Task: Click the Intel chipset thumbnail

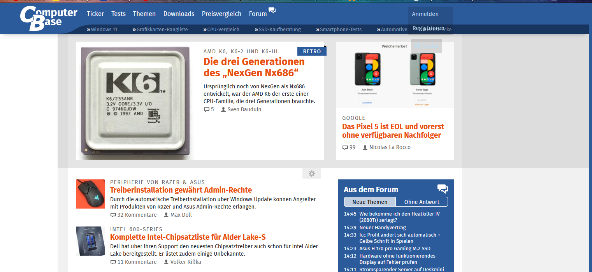Action: [90, 241]
